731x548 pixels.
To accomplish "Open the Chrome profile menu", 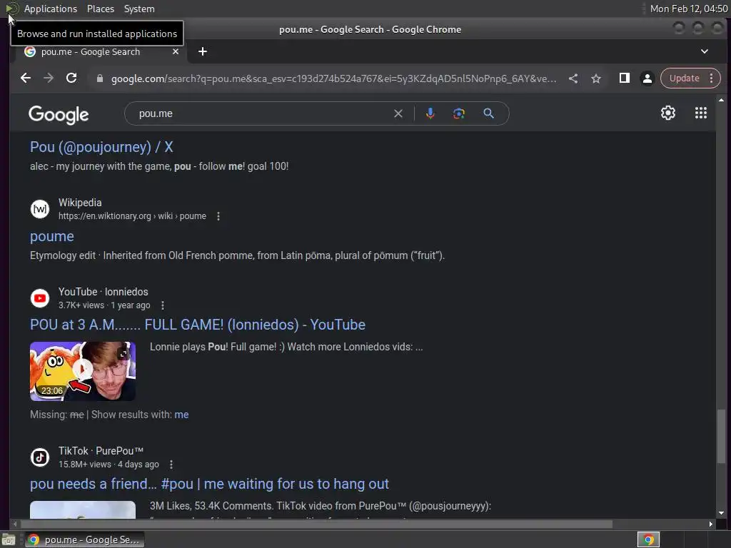I will pos(647,78).
